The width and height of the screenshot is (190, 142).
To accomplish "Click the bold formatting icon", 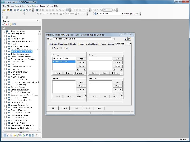I will pos(41,14).
